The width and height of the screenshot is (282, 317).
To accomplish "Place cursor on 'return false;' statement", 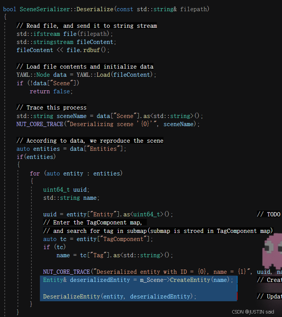I will point(51,91).
